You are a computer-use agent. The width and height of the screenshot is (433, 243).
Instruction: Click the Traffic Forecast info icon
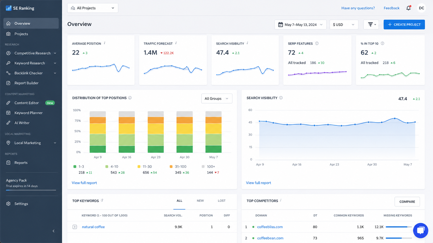[176, 43]
